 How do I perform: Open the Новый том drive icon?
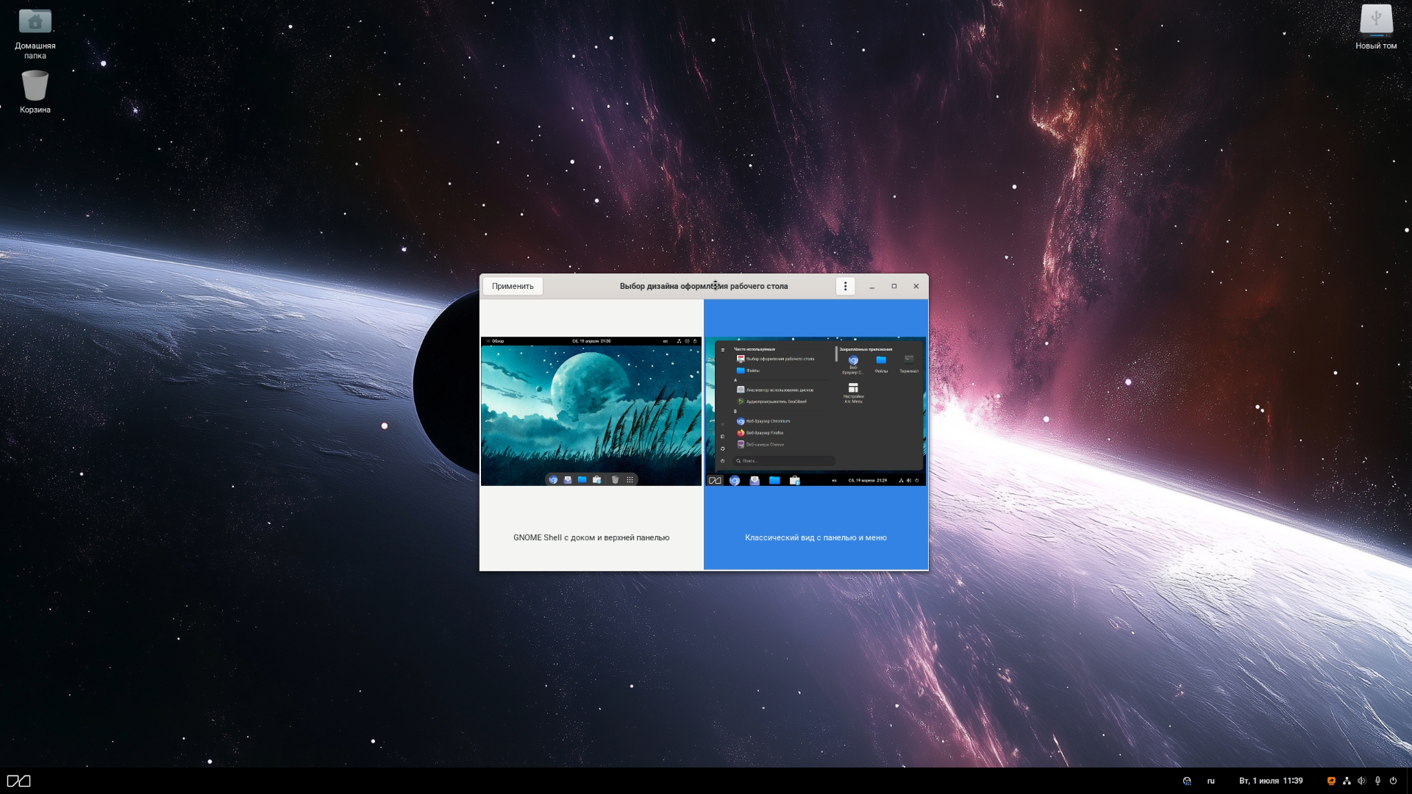tap(1376, 21)
